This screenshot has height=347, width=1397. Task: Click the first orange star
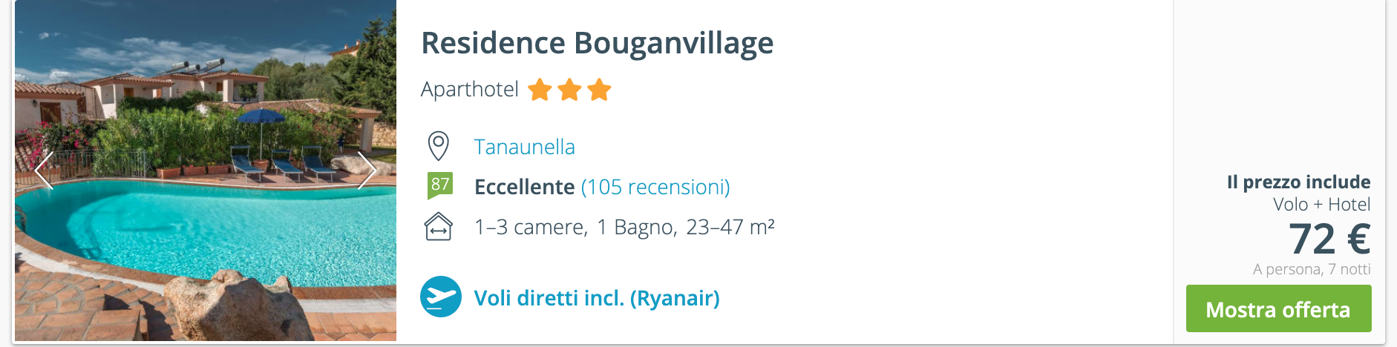pos(540,90)
